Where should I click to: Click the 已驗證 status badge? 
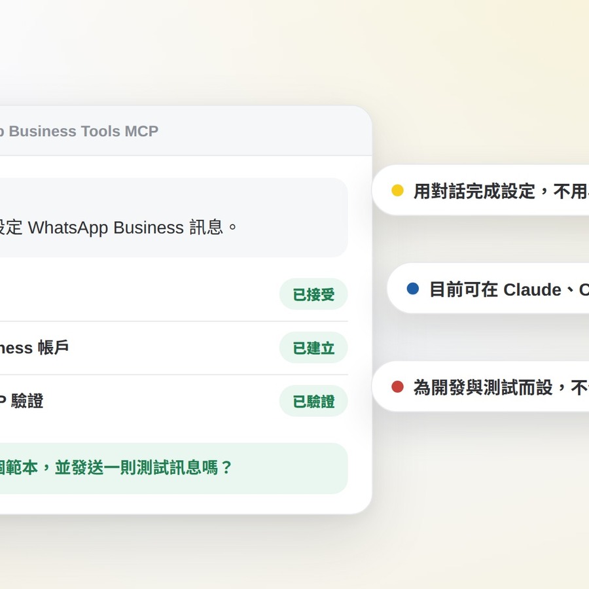click(313, 401)
